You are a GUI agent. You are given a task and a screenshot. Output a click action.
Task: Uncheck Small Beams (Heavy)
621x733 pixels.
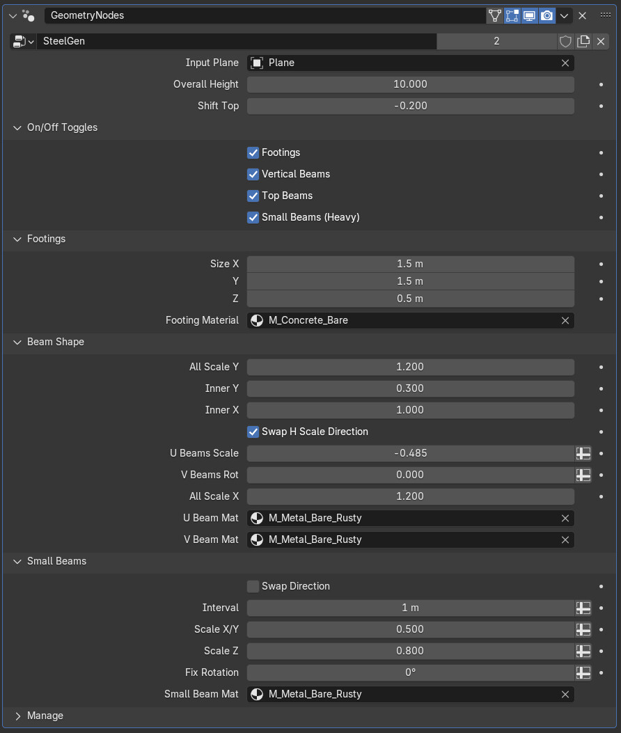point(253,217)
